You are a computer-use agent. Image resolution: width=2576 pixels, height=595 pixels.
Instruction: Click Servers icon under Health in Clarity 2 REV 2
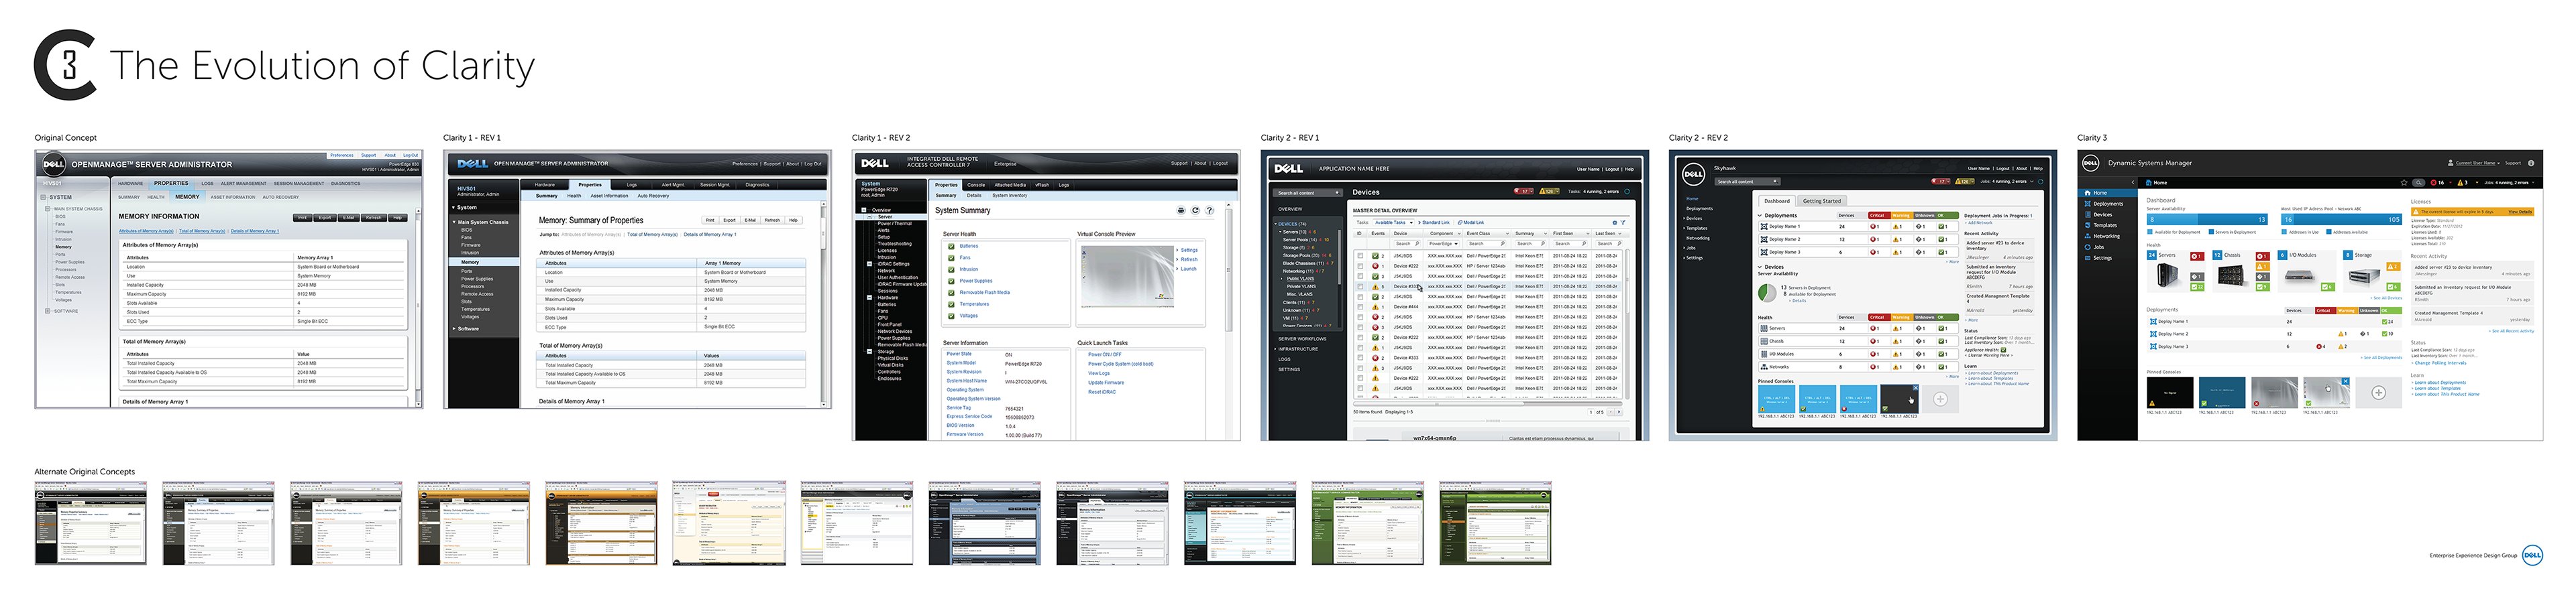(1764, 328)
